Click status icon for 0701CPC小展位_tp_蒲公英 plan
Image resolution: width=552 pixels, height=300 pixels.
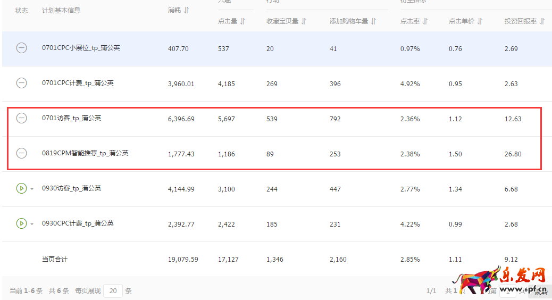(21, 48)
